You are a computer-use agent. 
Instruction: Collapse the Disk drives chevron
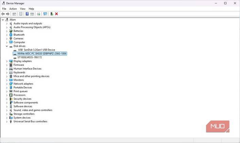coord(7,46)
